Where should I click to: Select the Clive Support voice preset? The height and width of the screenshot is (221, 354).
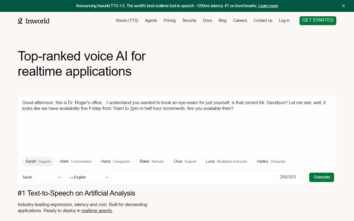tap(185, 162)
